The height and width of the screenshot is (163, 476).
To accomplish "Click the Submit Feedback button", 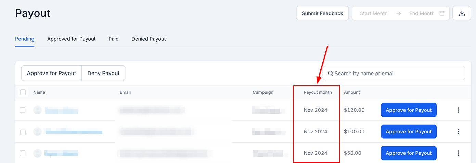I will [x=322, y=13].
